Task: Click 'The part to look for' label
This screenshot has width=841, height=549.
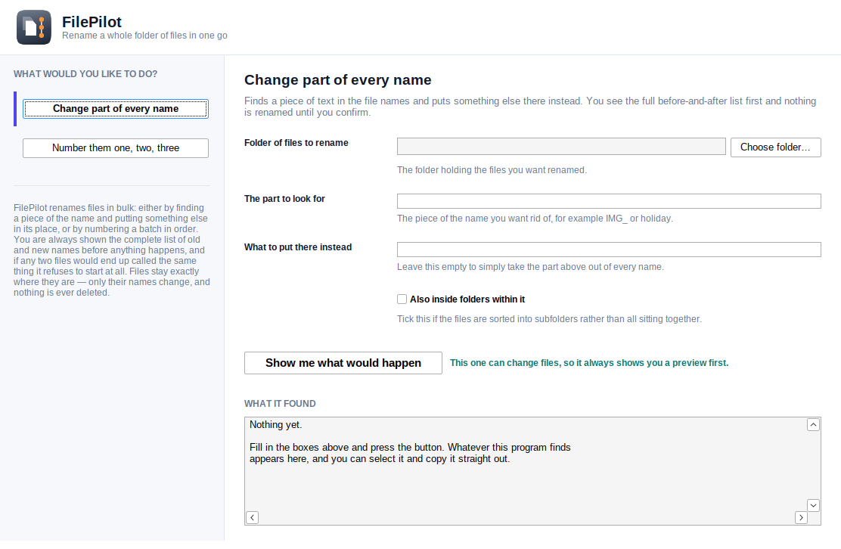Action: (284, 199)
